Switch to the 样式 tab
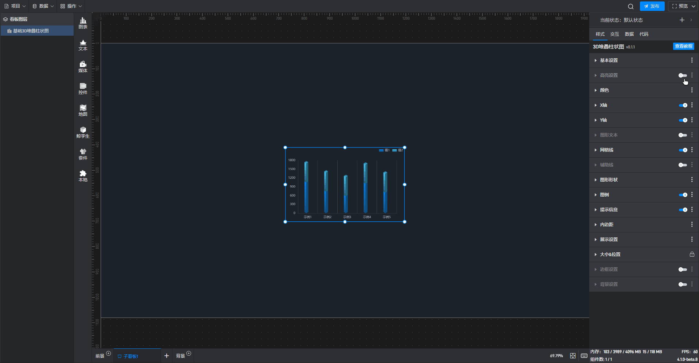699x363 pixels. click(600, 34)
